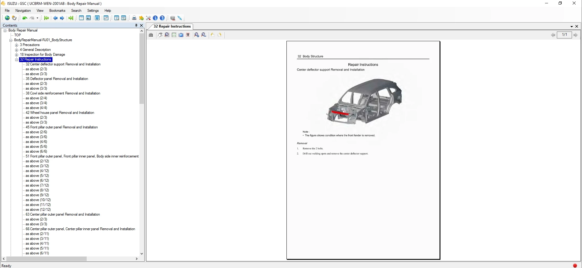Select 42 Wheel house panel Removal and Installation
The width and height of the screenshot is (582, 268).
coord(60,113)
